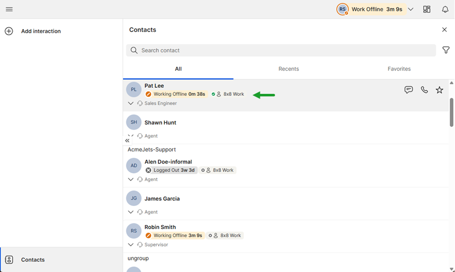Switch to the Recents tab

(289, 69)
